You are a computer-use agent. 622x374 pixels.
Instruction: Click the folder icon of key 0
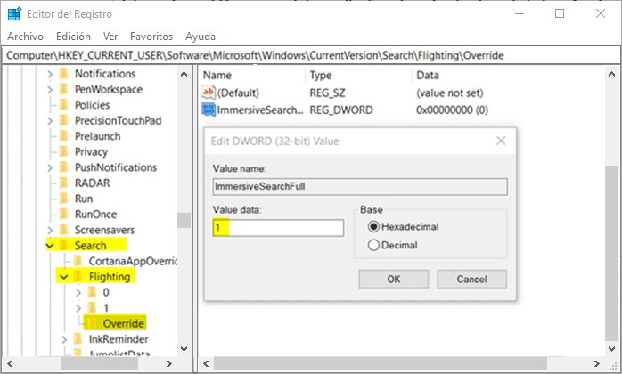pos(92,292)
